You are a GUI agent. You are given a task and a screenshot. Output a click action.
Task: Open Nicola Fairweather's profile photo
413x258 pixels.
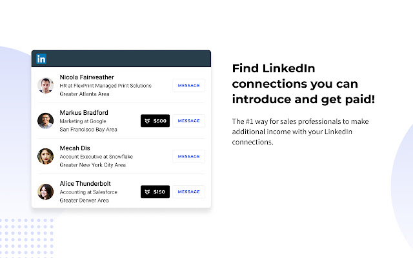click(x=45, y=85)
